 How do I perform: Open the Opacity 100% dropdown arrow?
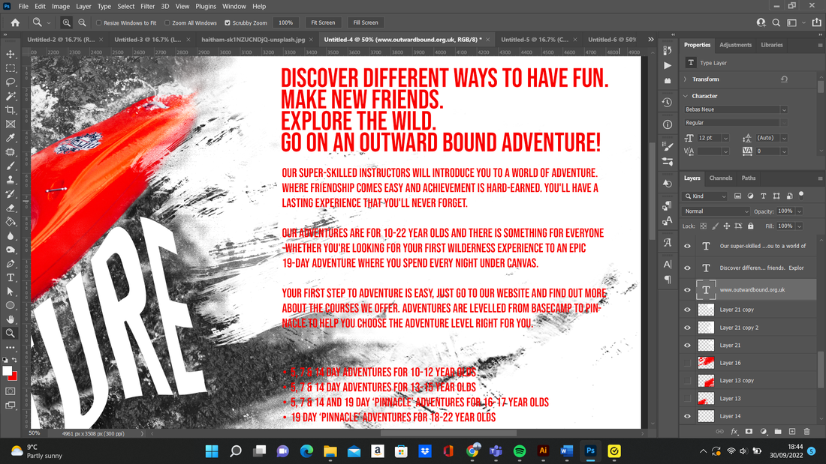tap(799, 211)
